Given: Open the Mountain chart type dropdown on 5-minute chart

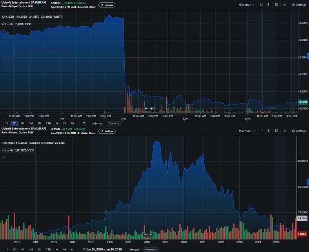Looking at the screenshot, I should [246, 5].
